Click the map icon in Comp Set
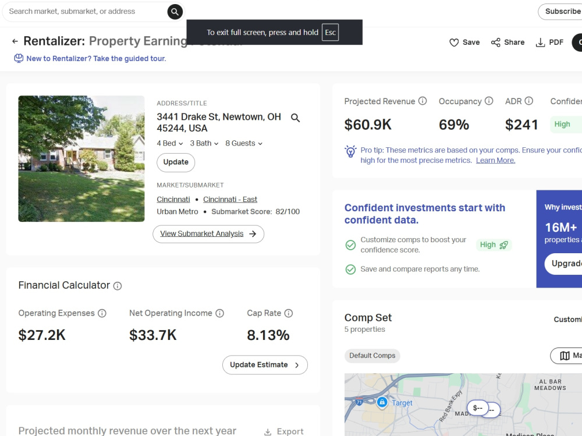The height and width of the screenshot is (436, 582). 565,356
